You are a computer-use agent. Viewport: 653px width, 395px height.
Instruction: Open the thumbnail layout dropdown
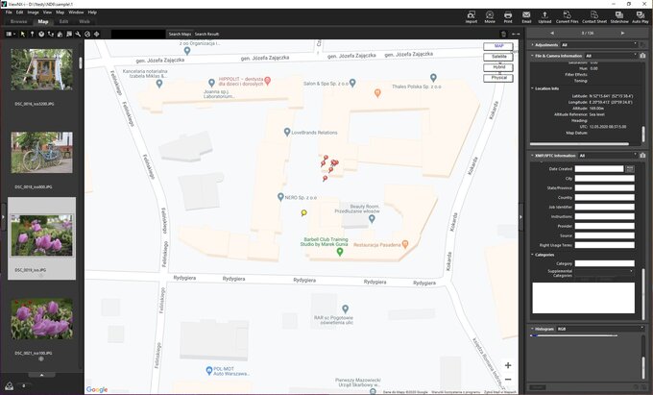point(11,35)
